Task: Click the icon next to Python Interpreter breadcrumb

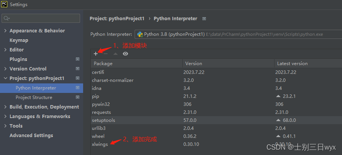Action: click(x=204, y=19)
